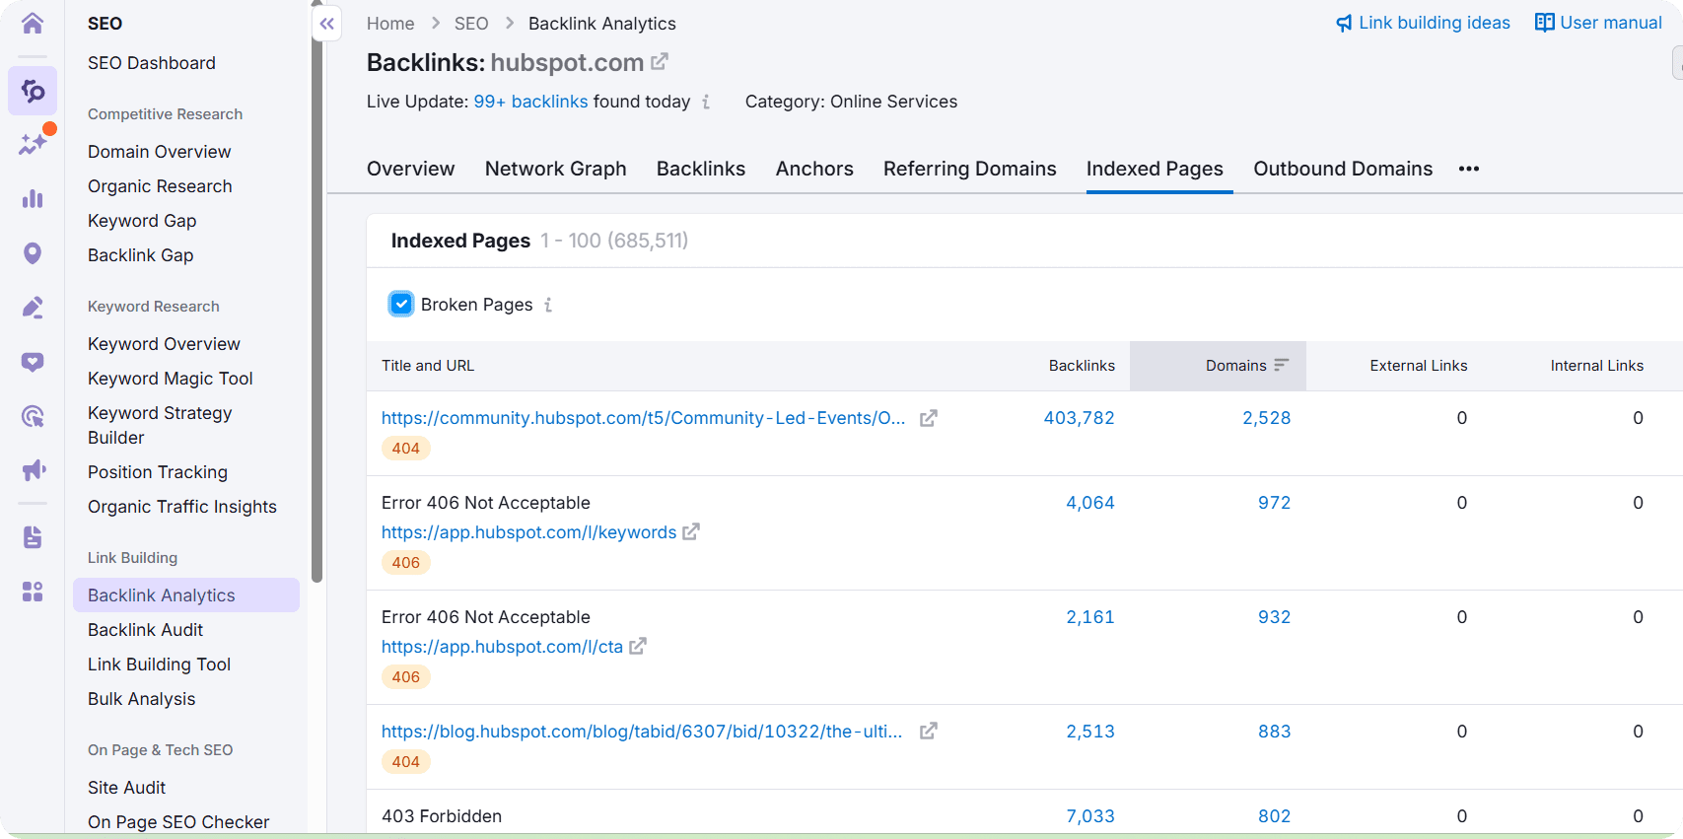Switch to the Referring Domains tab
This screenshot has width=1683, height=839.
(969, 169)
